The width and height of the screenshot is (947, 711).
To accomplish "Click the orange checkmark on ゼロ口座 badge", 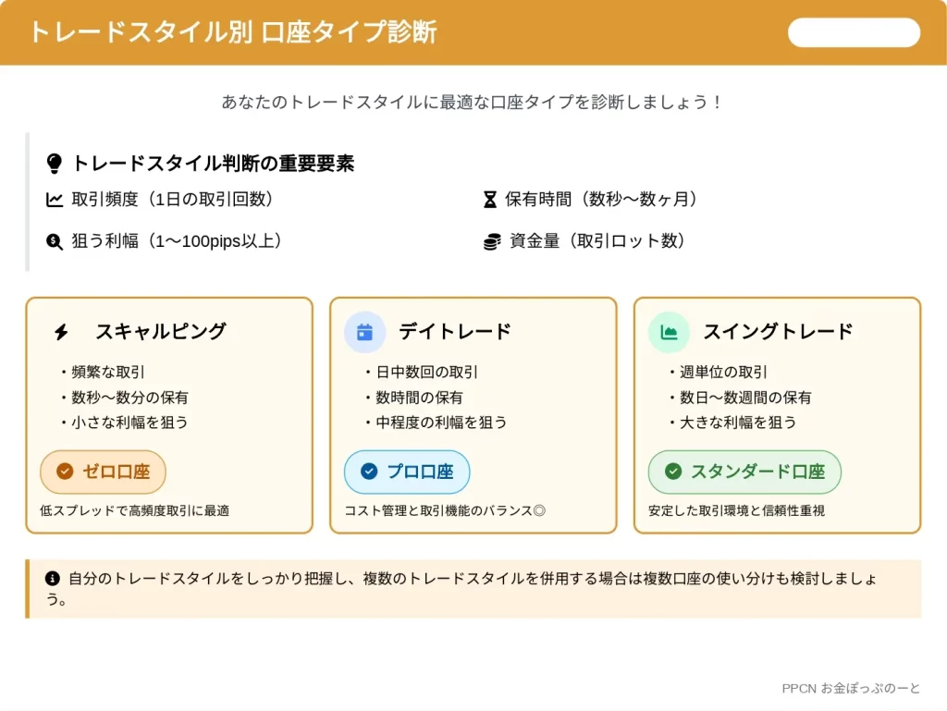I will (65, 471).
